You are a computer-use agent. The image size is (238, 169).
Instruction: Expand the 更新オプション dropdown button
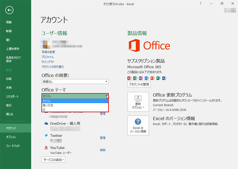138,102
